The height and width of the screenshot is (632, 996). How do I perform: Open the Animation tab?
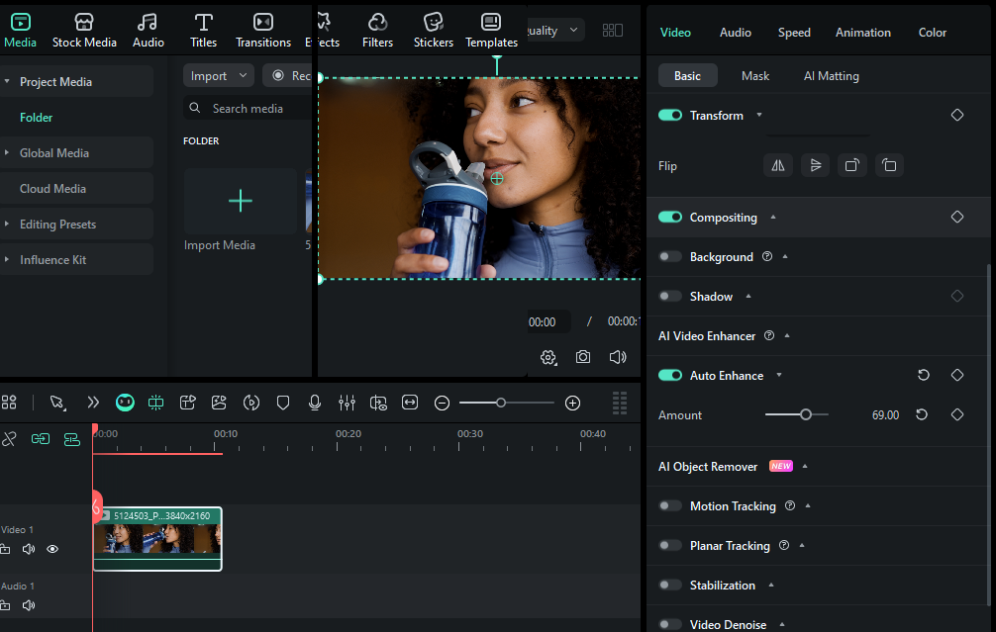[862, 33]
